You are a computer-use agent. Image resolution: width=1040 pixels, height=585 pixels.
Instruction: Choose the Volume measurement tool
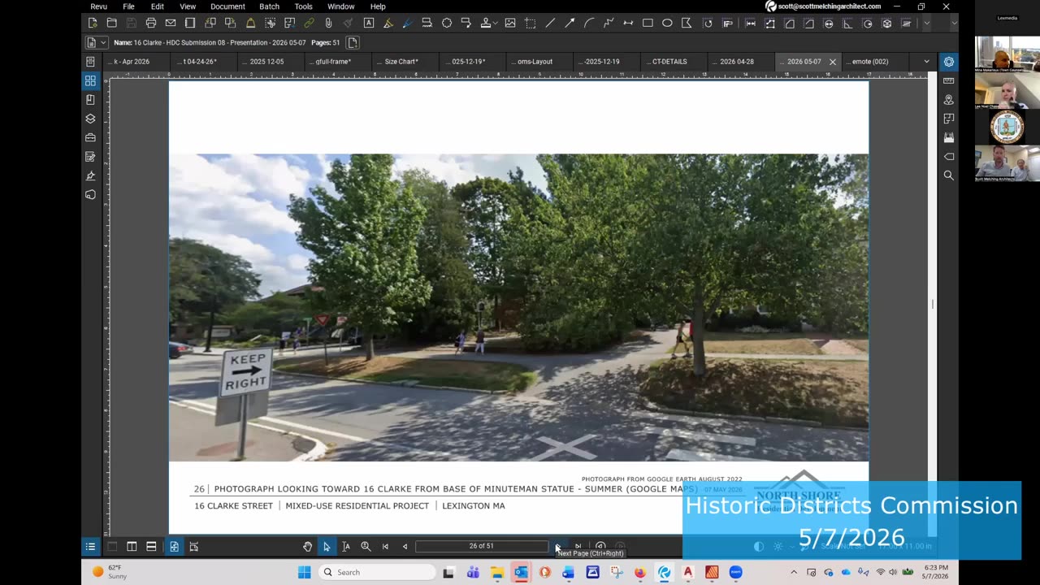point(887,24)
